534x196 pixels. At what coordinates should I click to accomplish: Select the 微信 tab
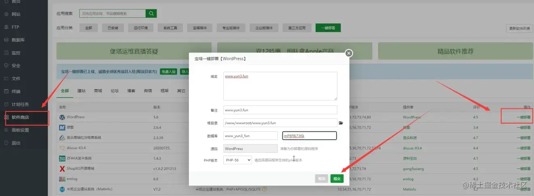click(148, 91)
